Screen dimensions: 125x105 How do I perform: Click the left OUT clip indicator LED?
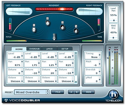tap(115, 50)
